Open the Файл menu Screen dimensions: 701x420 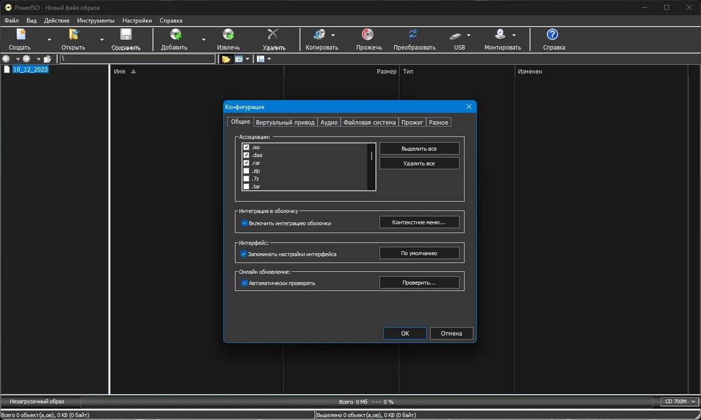click(x=11, y=20)
